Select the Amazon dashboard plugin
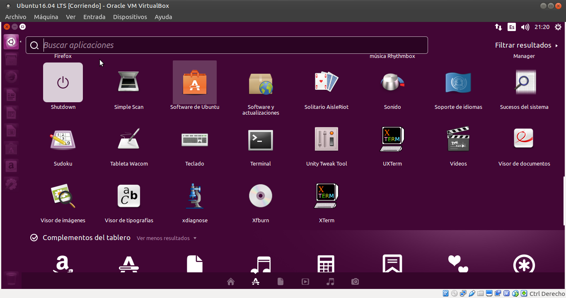This screenshot has width=566, height=298. 63,264
